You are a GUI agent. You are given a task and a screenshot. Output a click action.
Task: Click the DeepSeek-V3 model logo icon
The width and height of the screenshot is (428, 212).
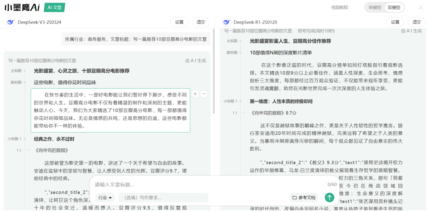click(10, 22)
